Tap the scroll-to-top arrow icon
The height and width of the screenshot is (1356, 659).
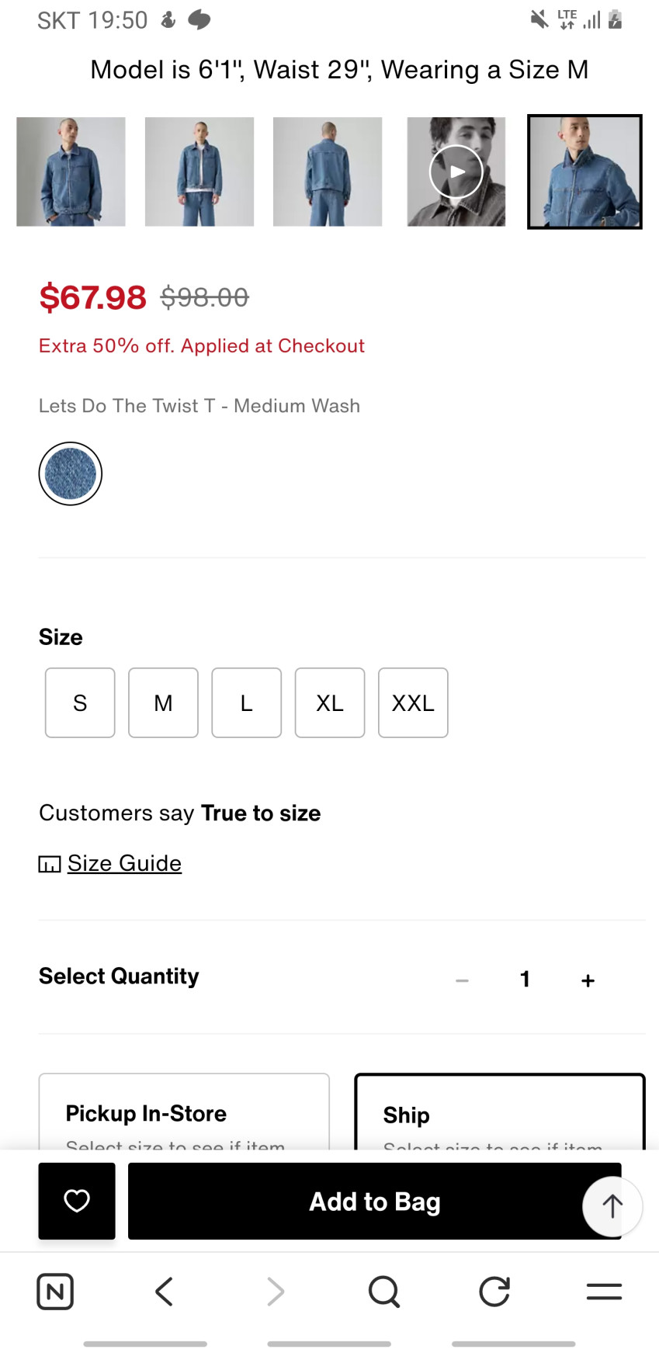(612, 1206)
